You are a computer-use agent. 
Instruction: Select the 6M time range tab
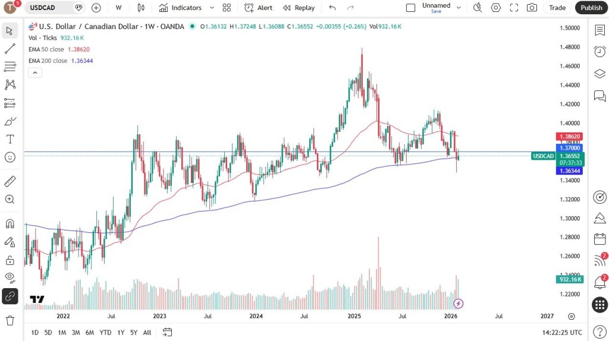[x=89, y=333]
